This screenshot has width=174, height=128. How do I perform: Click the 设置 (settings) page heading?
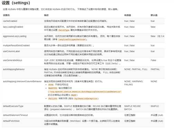point(16,3)
